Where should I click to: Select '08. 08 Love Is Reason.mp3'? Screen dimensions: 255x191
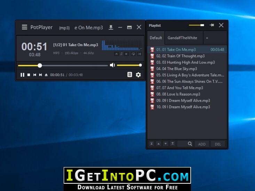click(187, 94)
